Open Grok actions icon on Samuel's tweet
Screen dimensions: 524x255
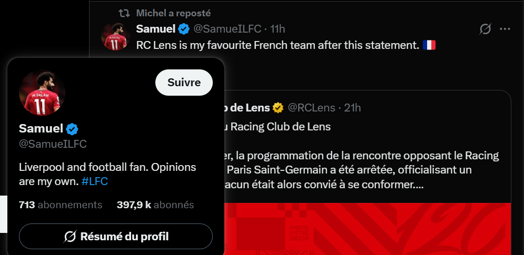(485, 29)
